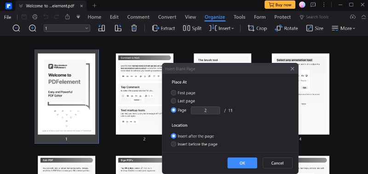Screen dimensions: 368x174
Task: Click the Print icon
Action: [35, 17]
